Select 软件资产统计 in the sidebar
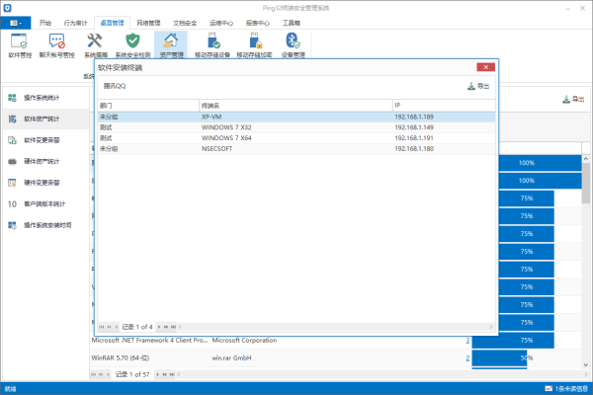 45,119
